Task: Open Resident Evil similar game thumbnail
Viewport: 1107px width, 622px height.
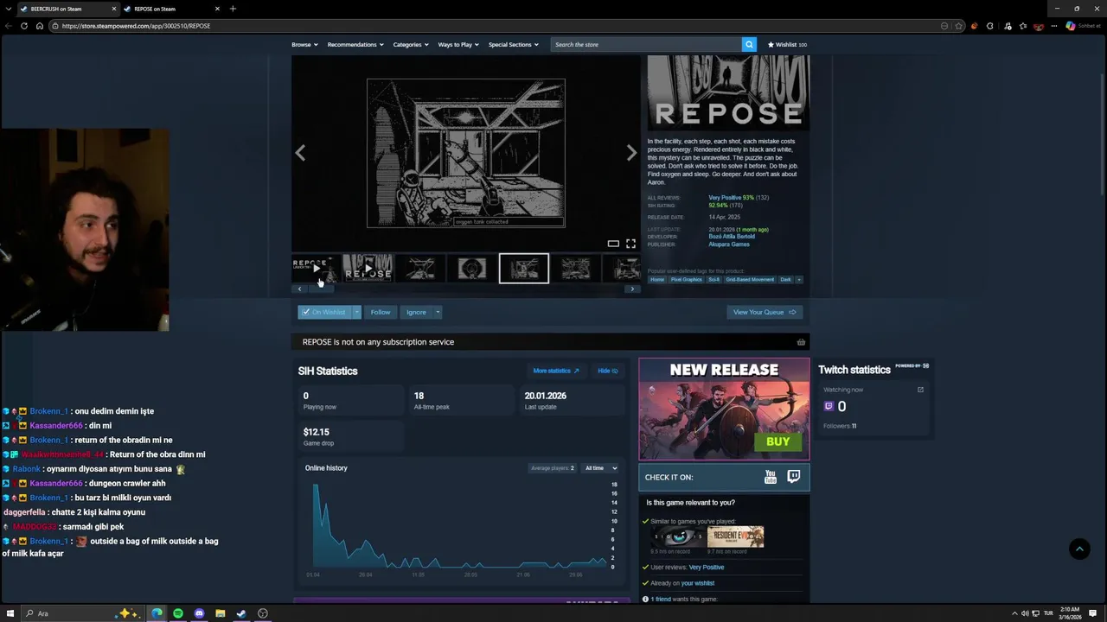Action: 735,536
